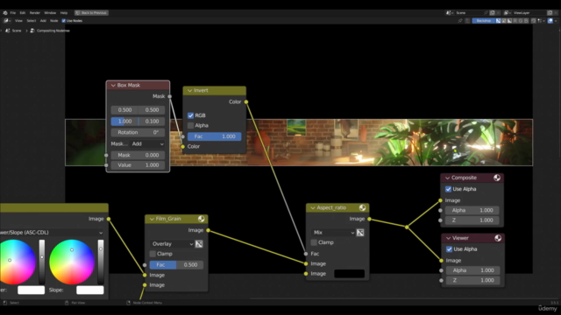This screenshot has width=561, height=315.
Task: Click Compositing Nodetree in the breadcrumb
Action: 53,31
